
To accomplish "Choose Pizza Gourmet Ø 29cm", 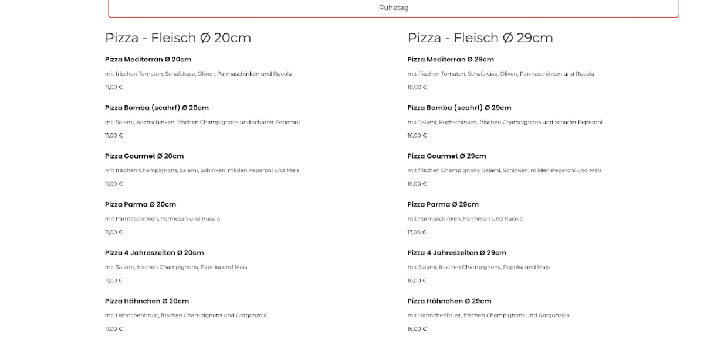I will [447, 156].
